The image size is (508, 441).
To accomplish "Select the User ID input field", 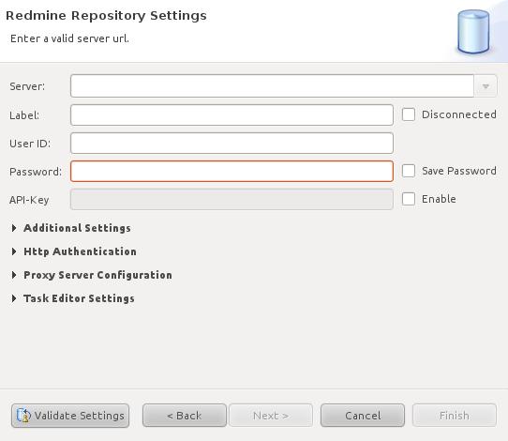I will [x=232, y=143].
